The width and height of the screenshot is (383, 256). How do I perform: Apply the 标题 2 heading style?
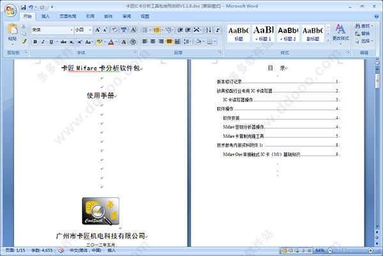tap(289, 33)
